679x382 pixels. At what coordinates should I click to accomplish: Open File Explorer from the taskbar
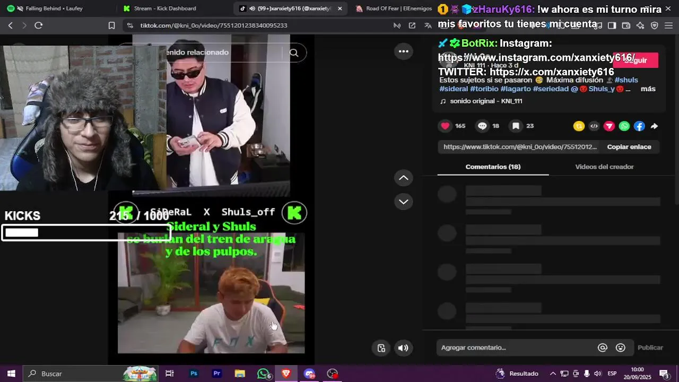(x=240, y=374)
